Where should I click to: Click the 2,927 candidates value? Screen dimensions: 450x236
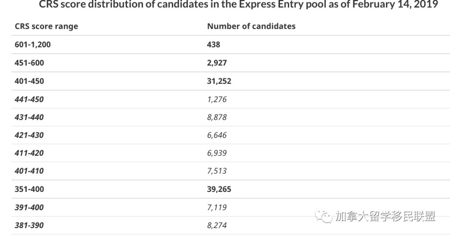(x=217, y=63)
